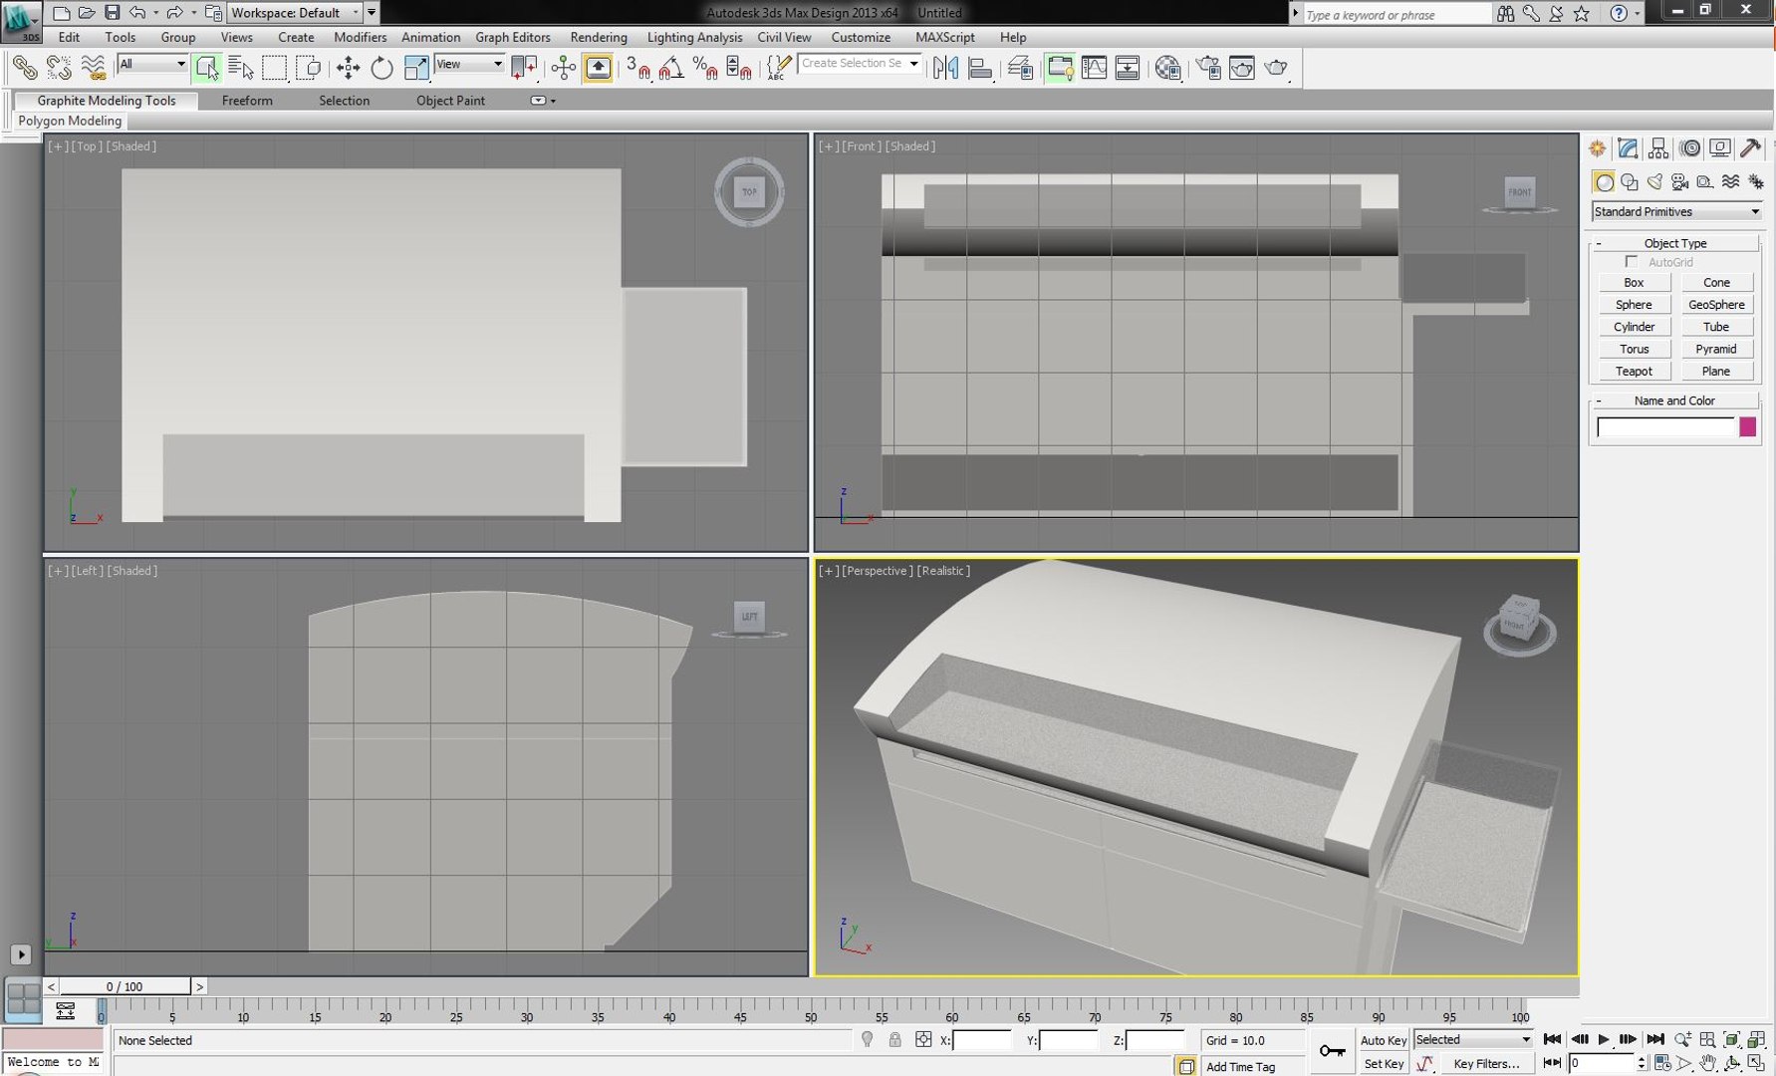
Task: Open the object color swatch
Action: [x=1747, y=427]
